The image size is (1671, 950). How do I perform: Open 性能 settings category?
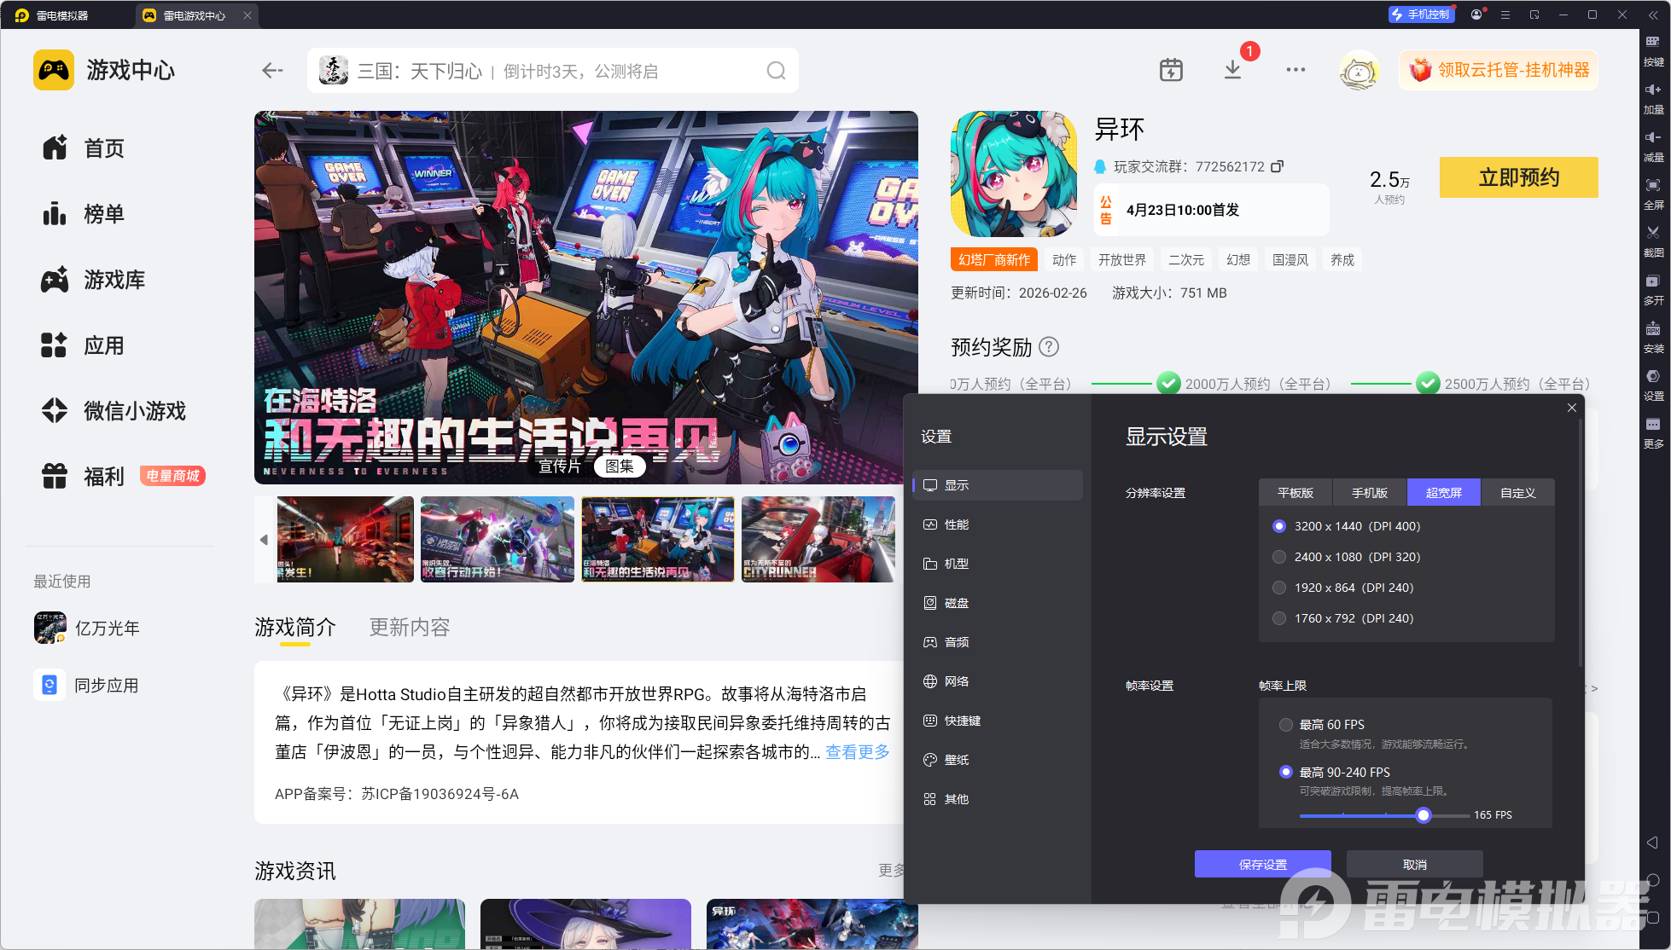point(956,524)
